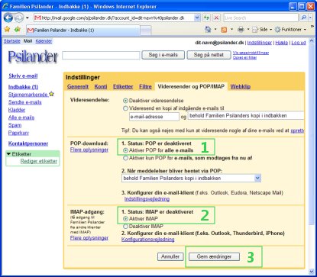Open the Skriv e-mail link
The height and width of the screenshot is (277, 317).
23,76
